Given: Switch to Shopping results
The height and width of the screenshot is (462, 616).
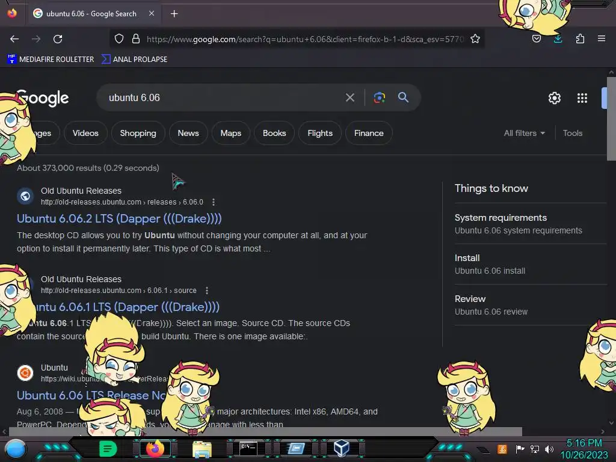Looking at the screenshot, I should pos(138,133).
